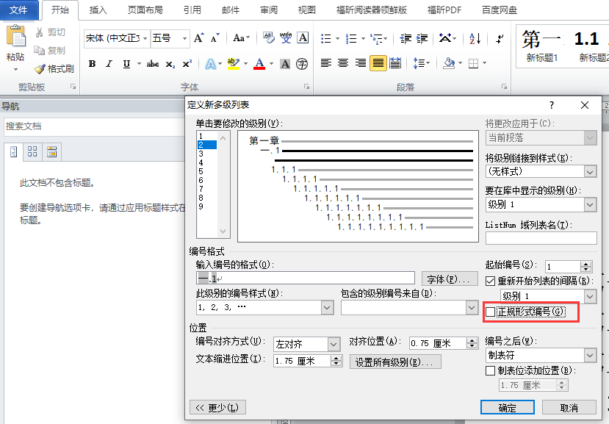Screen dimensions: 609x424
Task: Open restart-list 级别 1 dropdown
Action: coord(590,297)
